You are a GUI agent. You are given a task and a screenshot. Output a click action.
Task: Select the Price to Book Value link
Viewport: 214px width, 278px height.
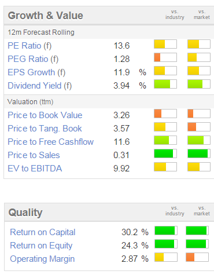point(45,115)
